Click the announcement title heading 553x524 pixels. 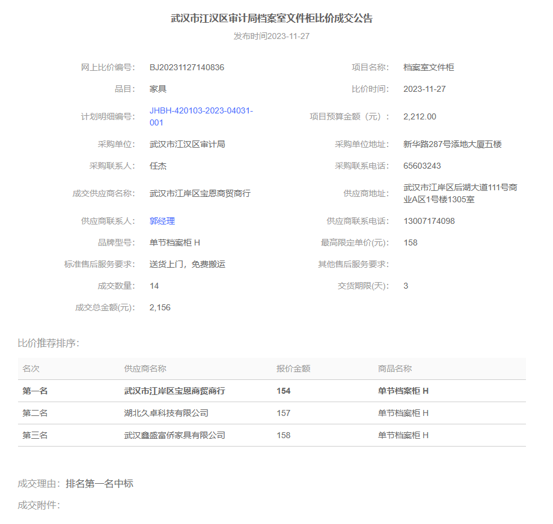pyautogui.click(x=272, y=19)
